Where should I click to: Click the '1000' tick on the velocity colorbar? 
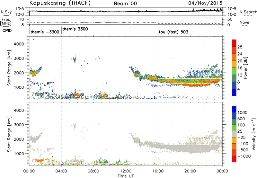pos(242,112)
